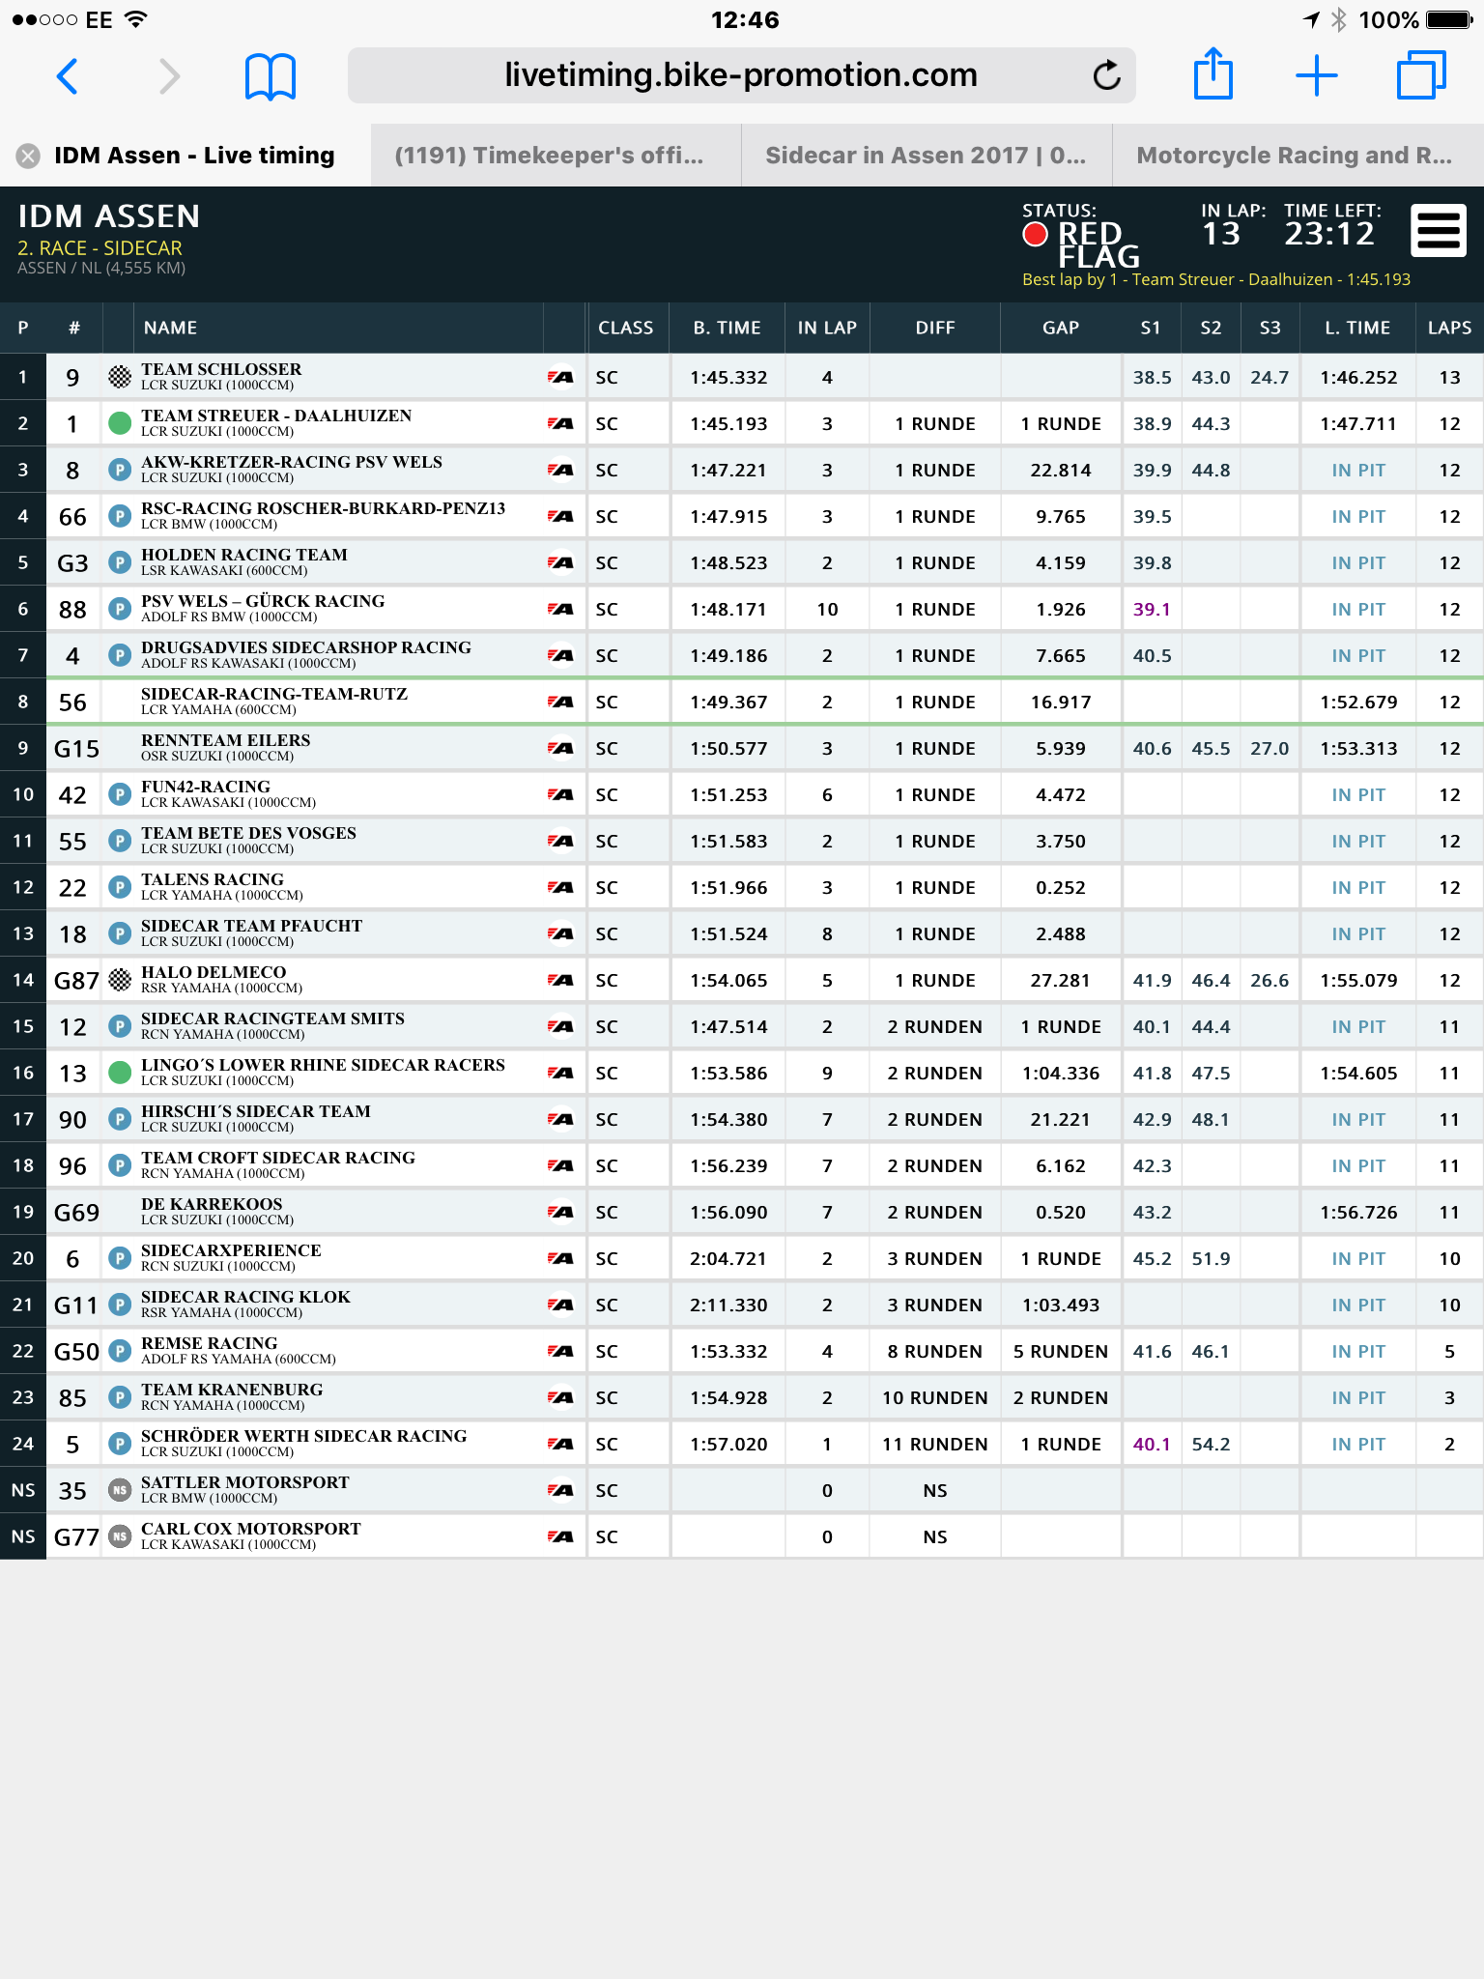Tap the livetiming.bike-promotion.com address field

pos(741,75)
